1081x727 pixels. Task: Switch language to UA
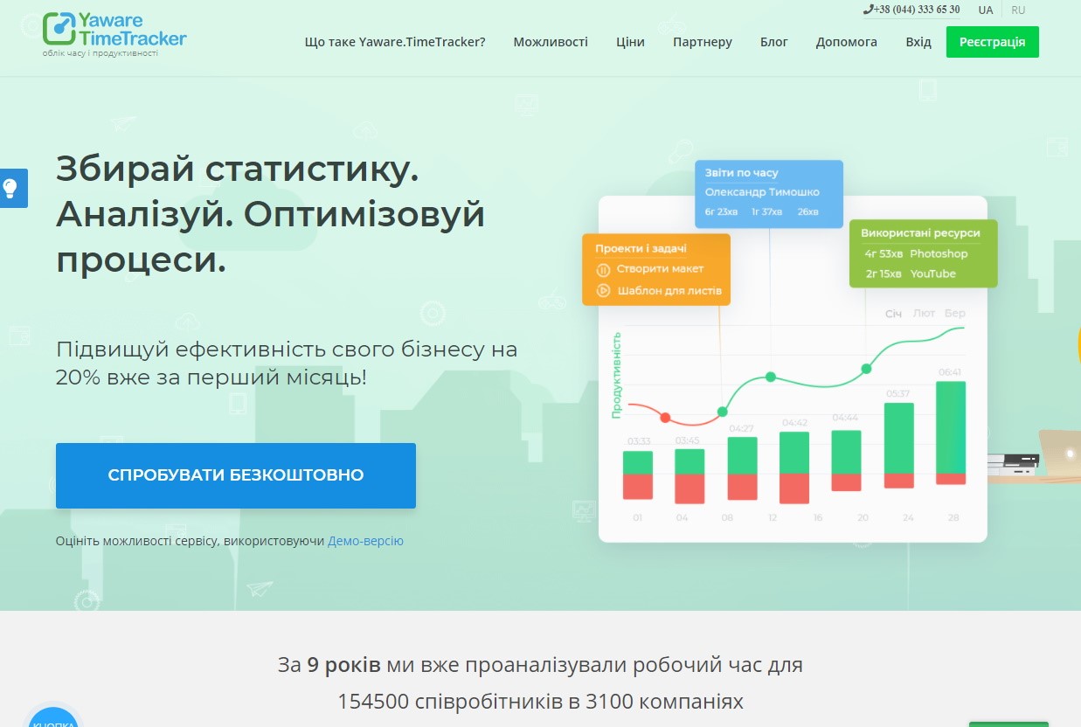pyautogui.click(x=986, y=10)
